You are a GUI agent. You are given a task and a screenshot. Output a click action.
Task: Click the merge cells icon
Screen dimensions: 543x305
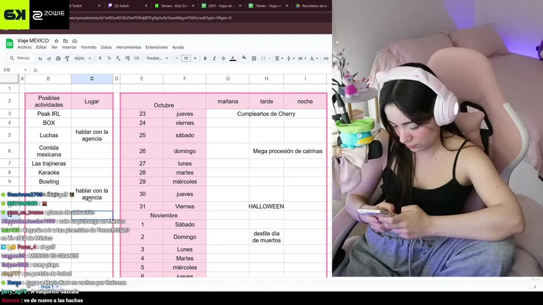[263, 58]
